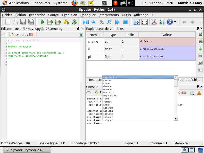Go back with the left arrow

[x=184, y=22]
